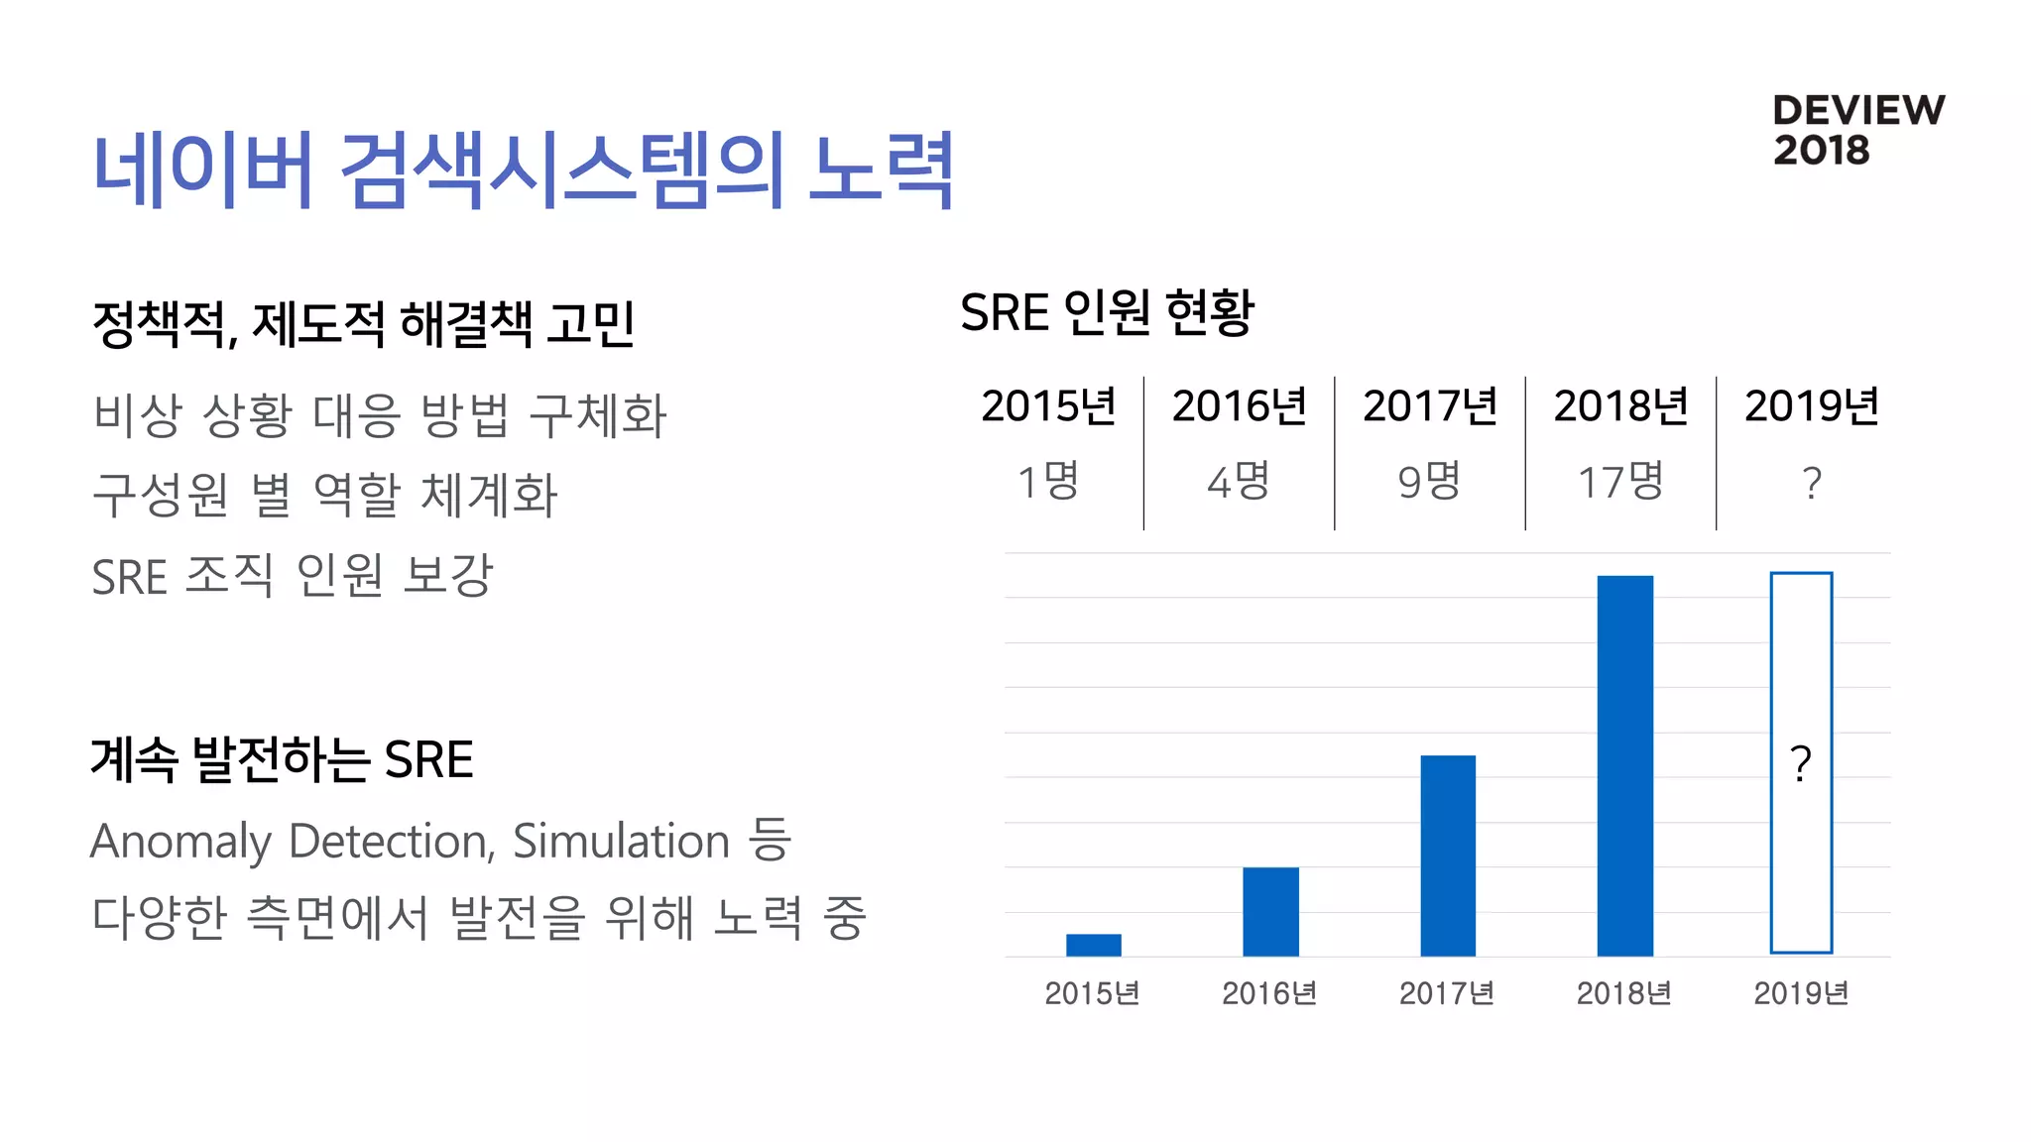
Task: Click the DEVIEW 2018 logo
Action: tap(1858, 130)
